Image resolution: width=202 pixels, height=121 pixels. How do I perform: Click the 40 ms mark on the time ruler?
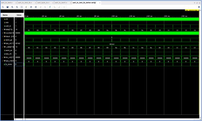coord(62,16)
